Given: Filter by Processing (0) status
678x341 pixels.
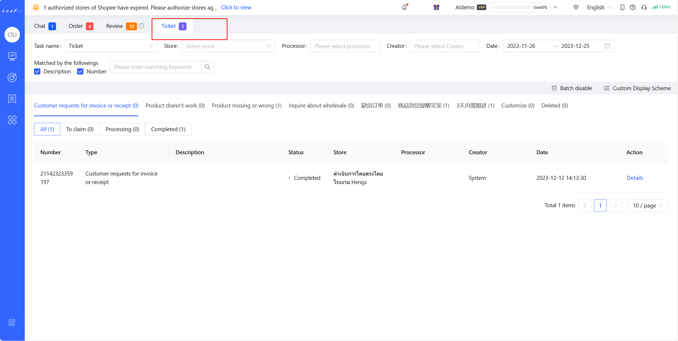Looking at the screenshot, I should point(122,129).
